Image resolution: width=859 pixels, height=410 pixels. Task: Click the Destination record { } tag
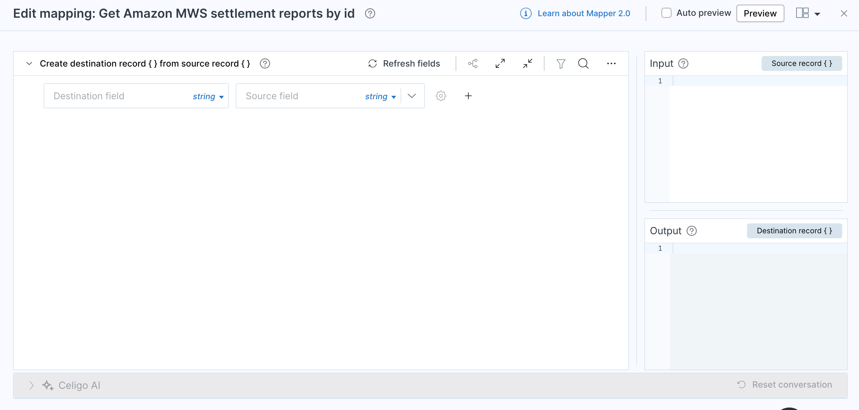pyautogui.click(x=794, y=231)
